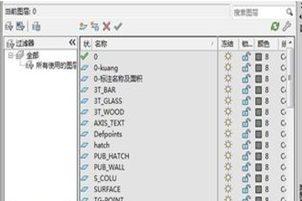Click status icon of the Defpoints layer
The width and height of the screenshot is (302, 201).
point(85,134)
